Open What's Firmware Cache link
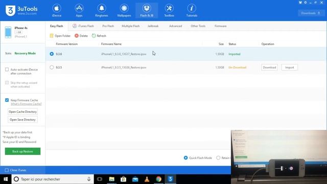The height and width of the screenshot is (184, 327). coord(26,104)
